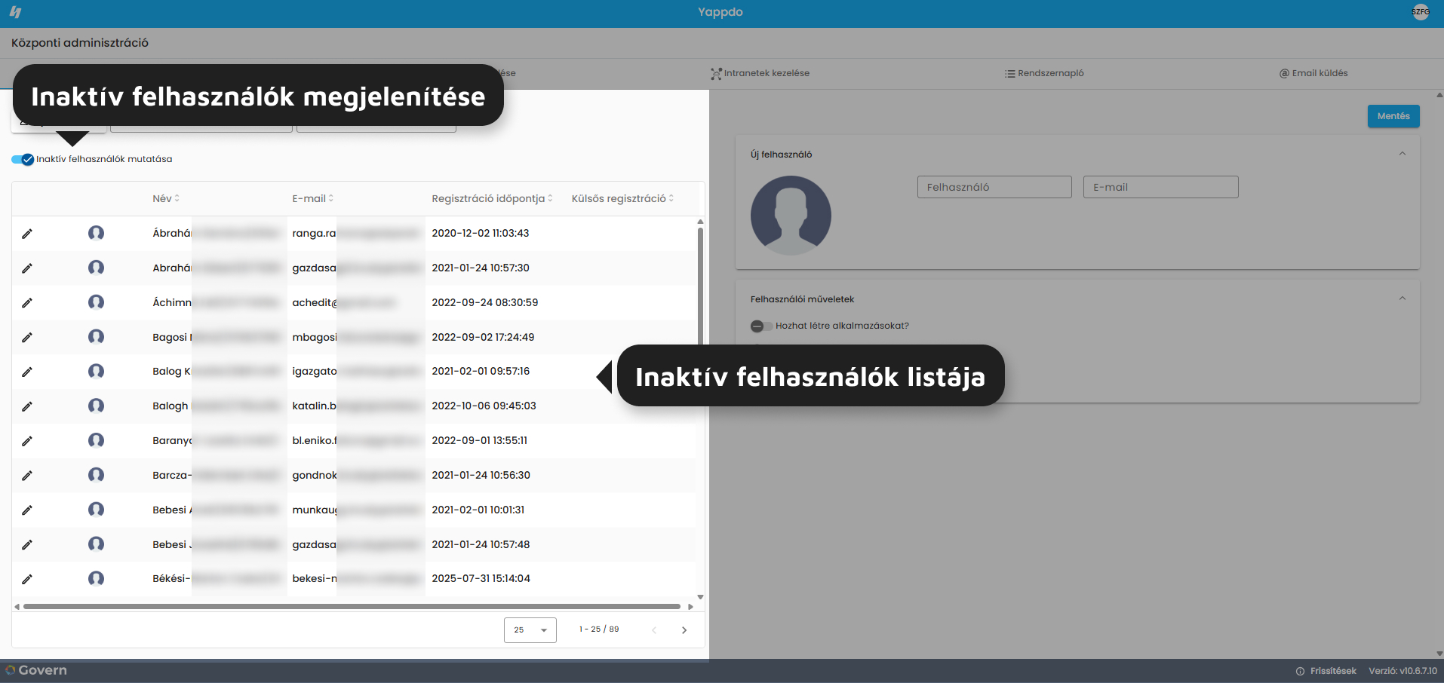Select registration date 2022-09-01 13:55:11
1444x683 pixels.
pyautogui.click(x=480, y=440)
